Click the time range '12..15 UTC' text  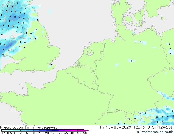[144, 127]
